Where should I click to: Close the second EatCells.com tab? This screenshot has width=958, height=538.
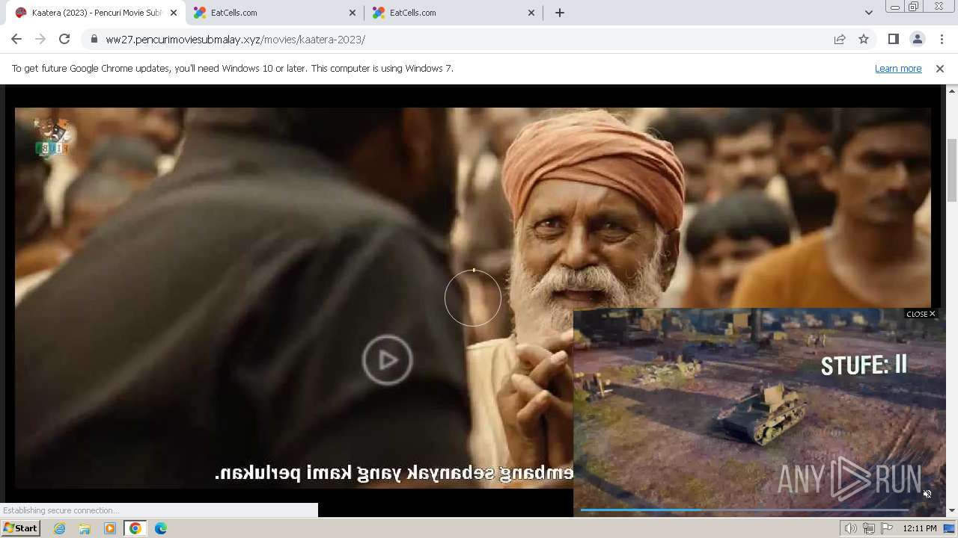(531, 13)
